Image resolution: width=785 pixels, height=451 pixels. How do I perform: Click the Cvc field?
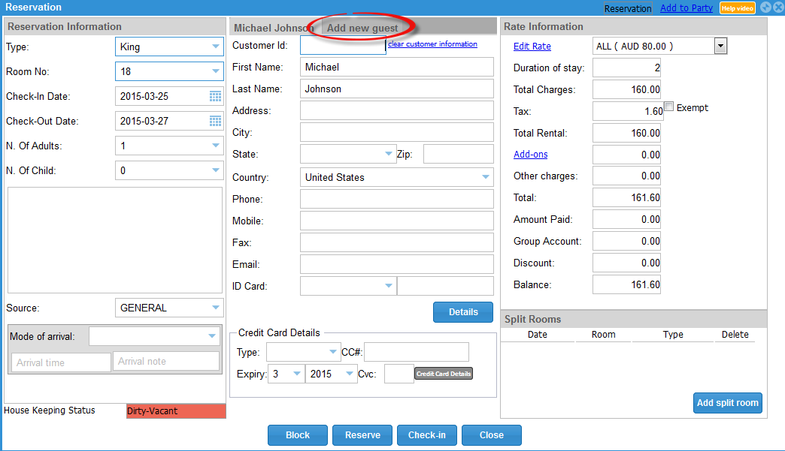pyautogui.click(x=399, y=374)
